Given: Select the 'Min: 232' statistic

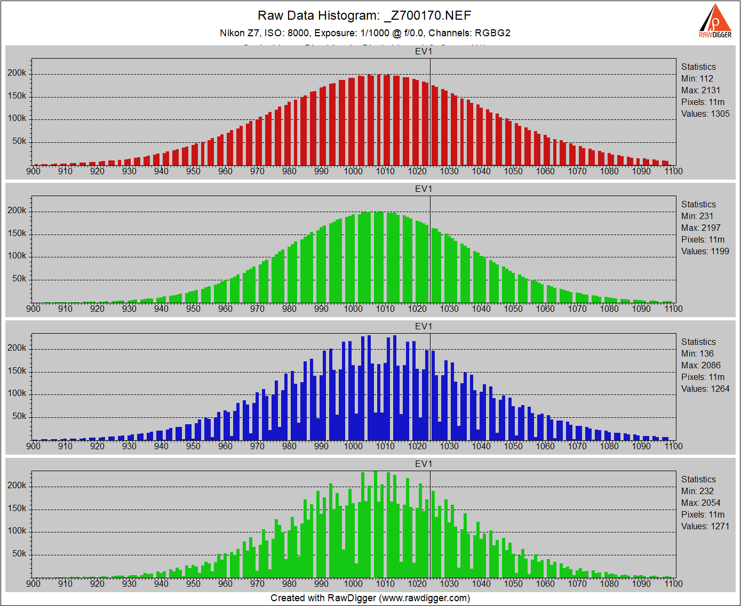Looking at the screenshot, I should coord(697,491).
